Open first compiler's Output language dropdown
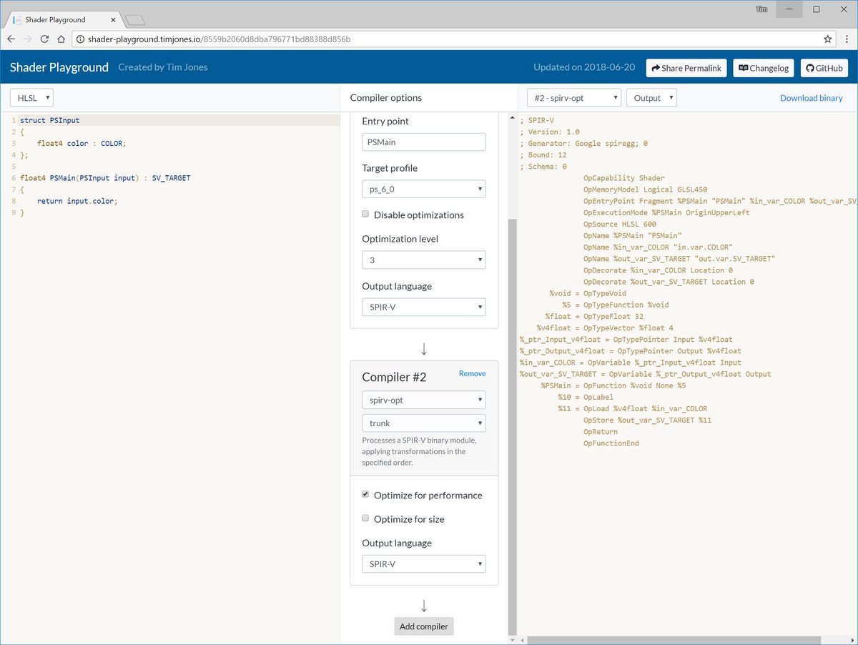This screenshot has width=858, height=645. [x=424, y=307]
